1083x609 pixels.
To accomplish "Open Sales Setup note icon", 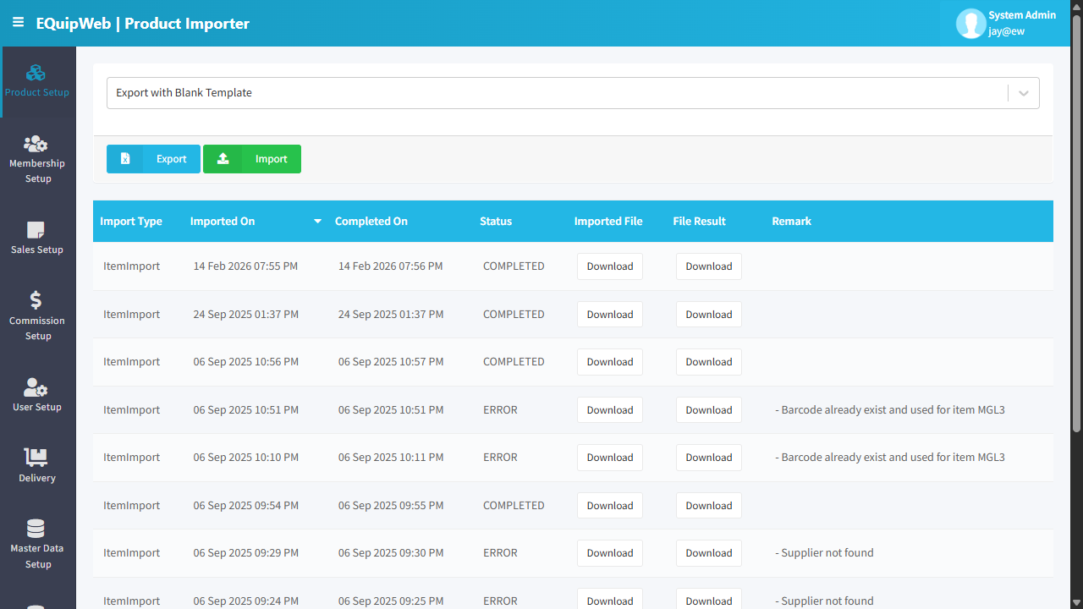I will tap(36, 230).
